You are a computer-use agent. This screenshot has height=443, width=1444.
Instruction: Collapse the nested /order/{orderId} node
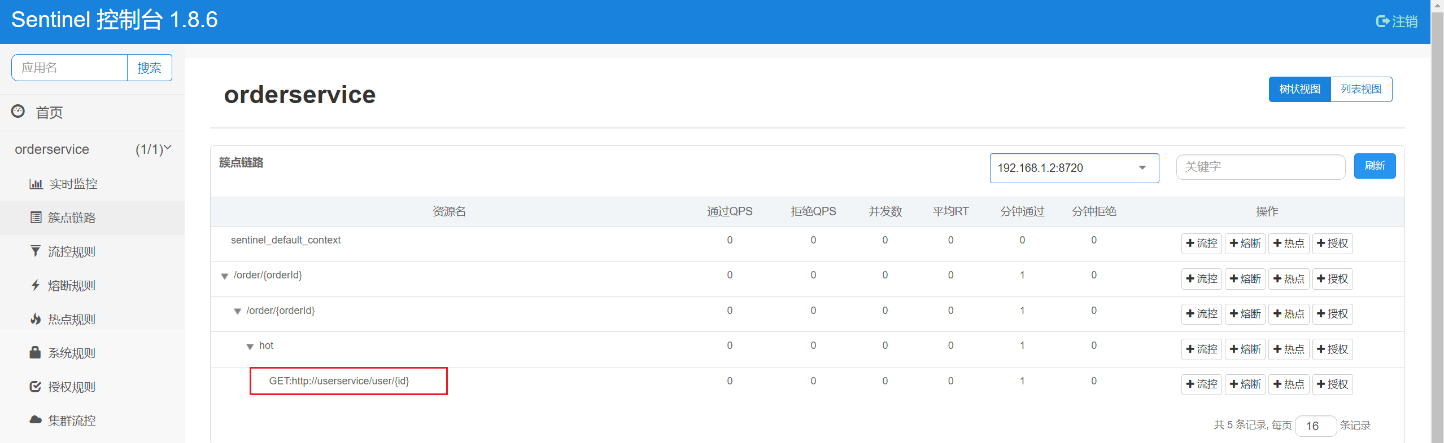[237, 311]
